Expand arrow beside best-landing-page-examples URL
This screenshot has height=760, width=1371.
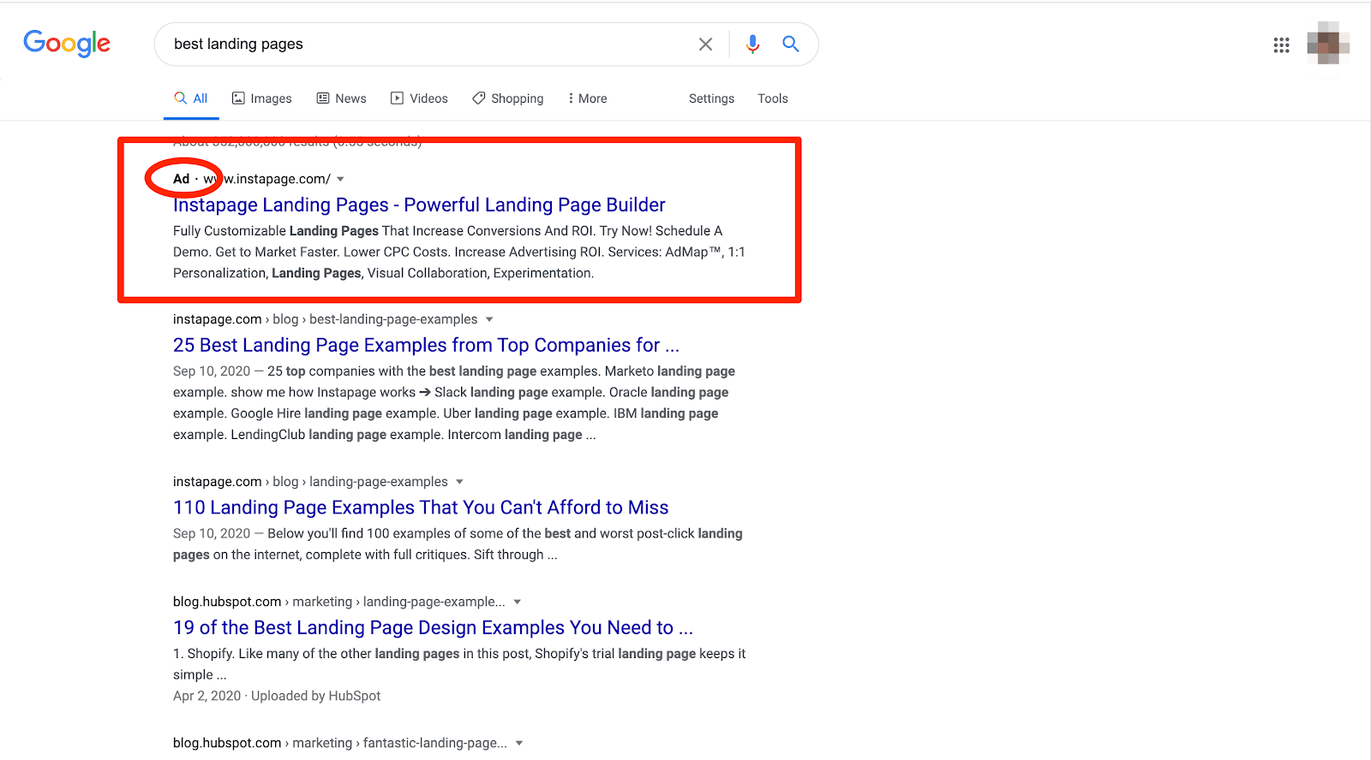[x=489, y=319]
